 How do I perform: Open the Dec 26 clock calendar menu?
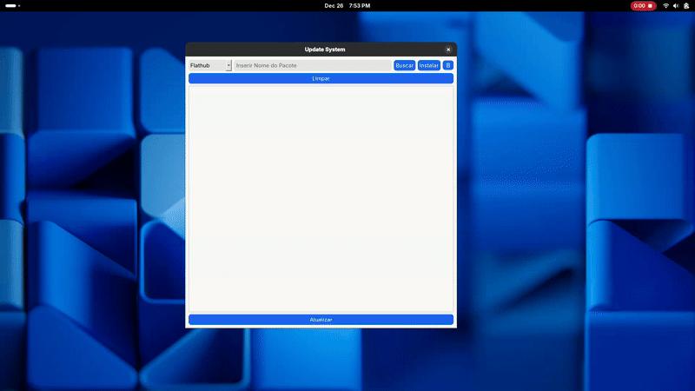[x=334, y=5]
